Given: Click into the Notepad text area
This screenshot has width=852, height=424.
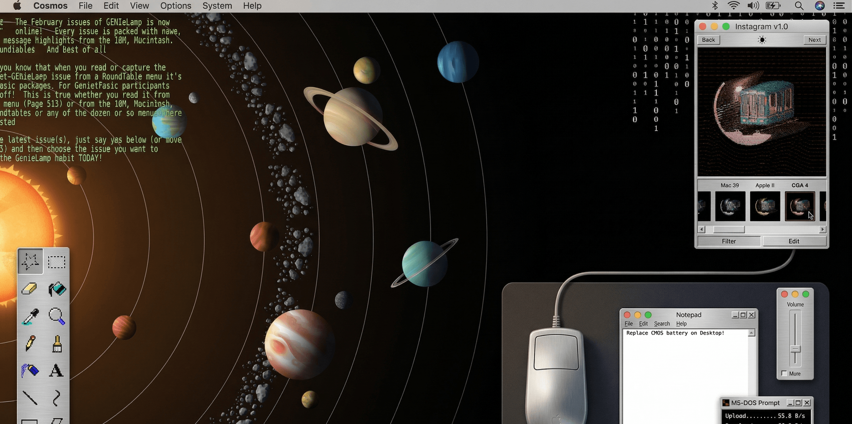Looking at the screenshot, I should [x=685, y=376].
